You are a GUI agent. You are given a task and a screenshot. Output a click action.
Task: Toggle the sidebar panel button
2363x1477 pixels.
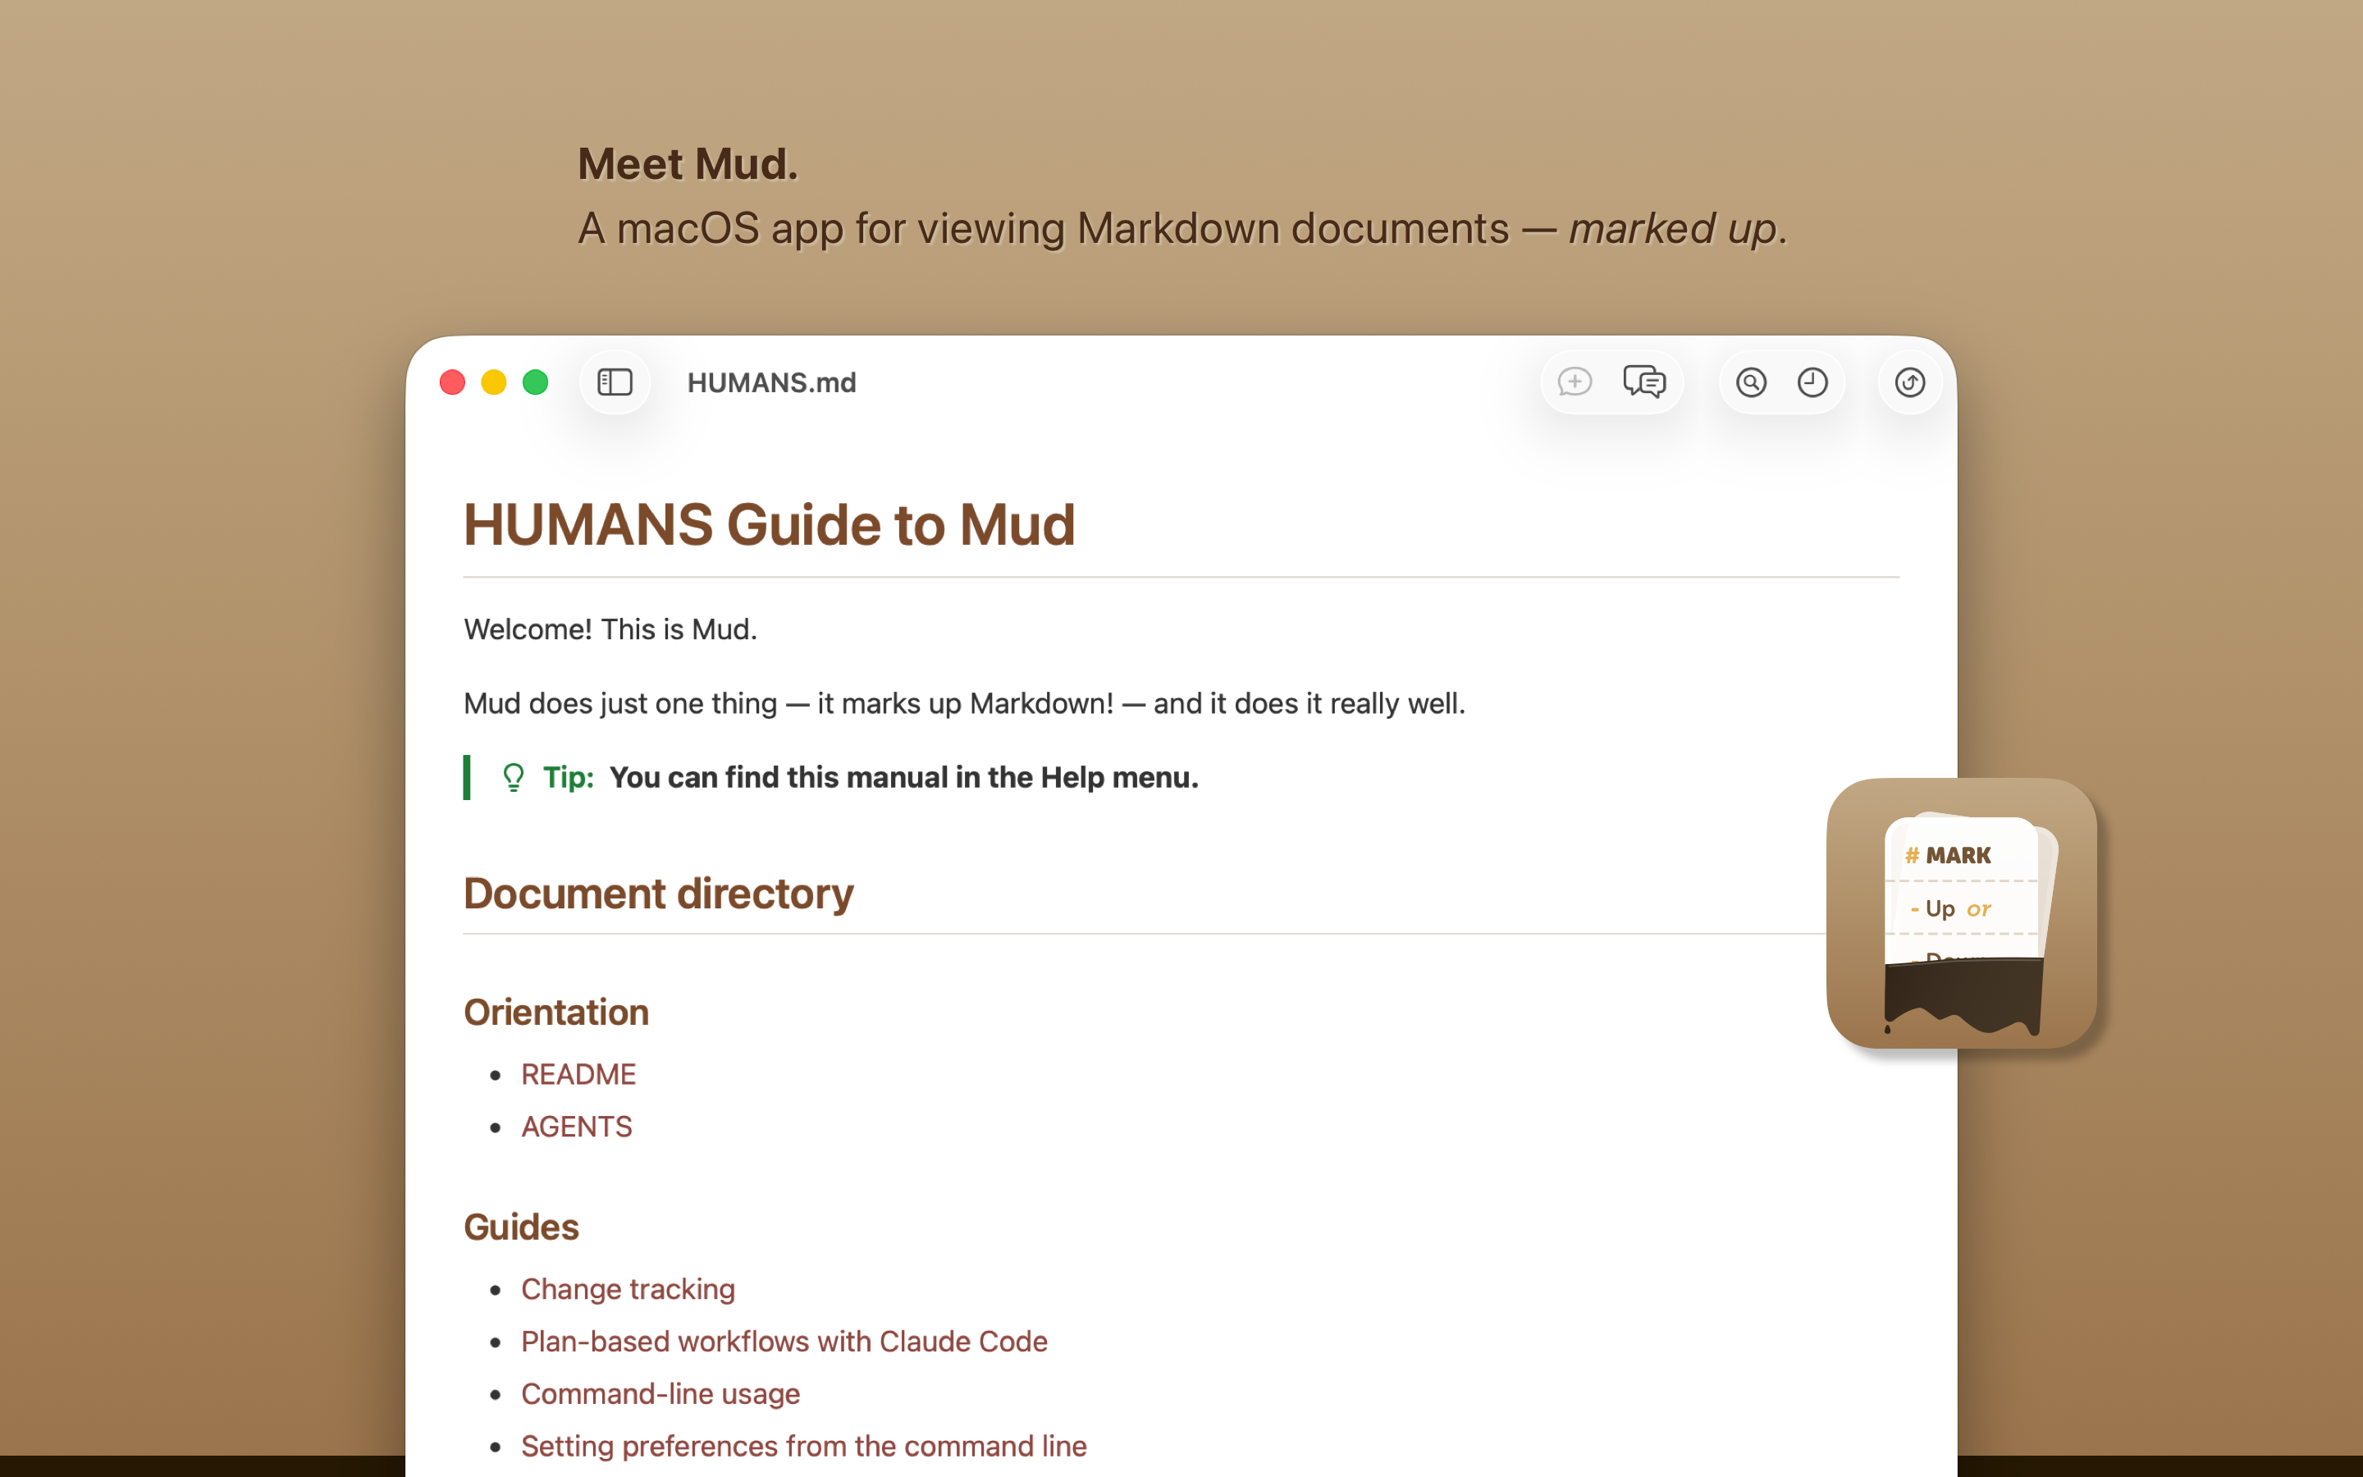[615, 382]
